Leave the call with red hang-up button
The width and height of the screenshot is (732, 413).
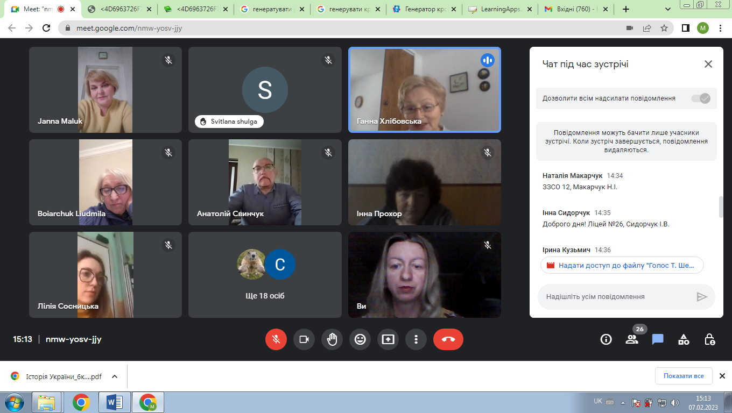[x=448, y=339]
